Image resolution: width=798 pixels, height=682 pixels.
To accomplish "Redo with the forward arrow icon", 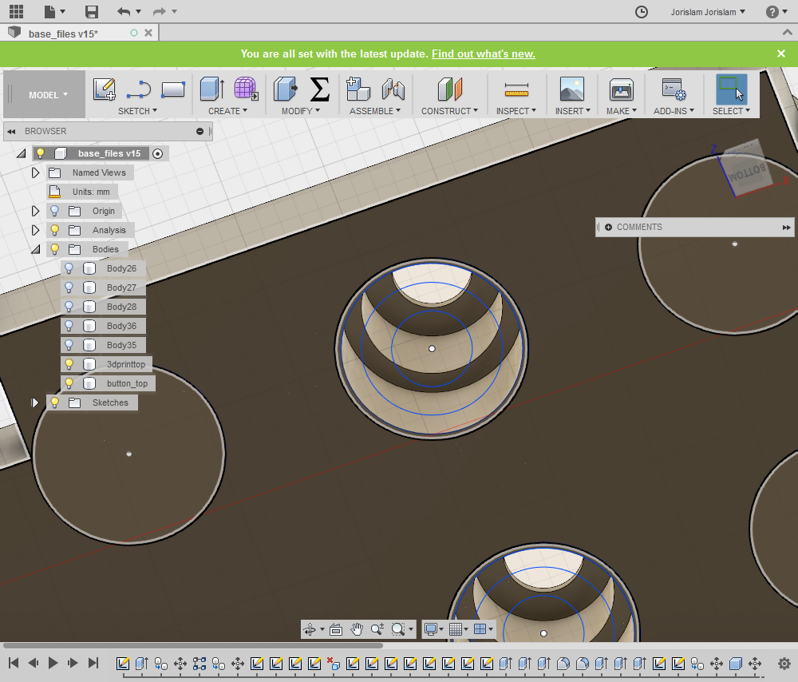I will coord(160,11).
